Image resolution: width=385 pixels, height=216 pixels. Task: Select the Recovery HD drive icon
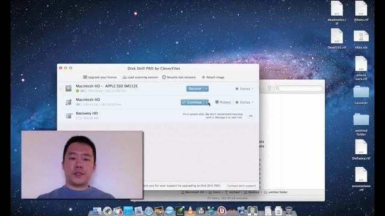(x=69, y=116)
